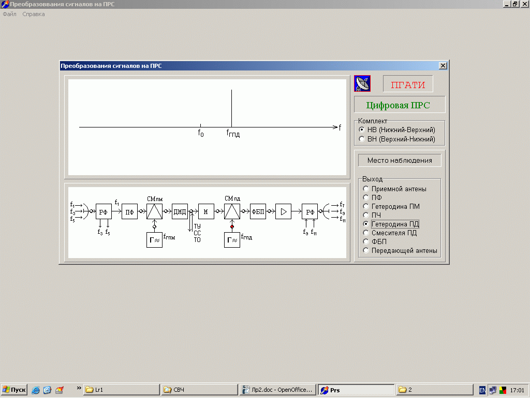
Task: Click the network tray icon
Action: [x=493, y=390]
